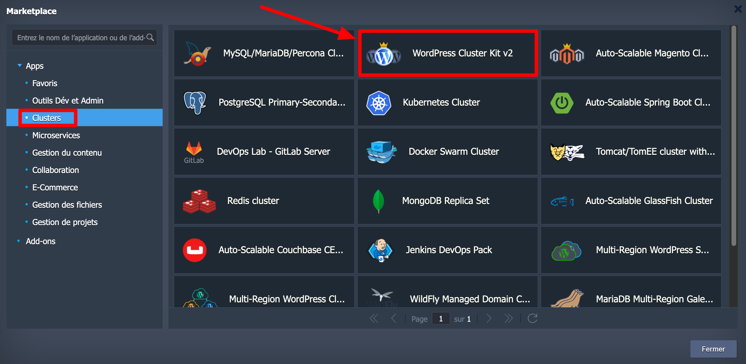Click the app list vertical scrollbar
This screenshot has height=364, width=746.
(x=734, y=136)
